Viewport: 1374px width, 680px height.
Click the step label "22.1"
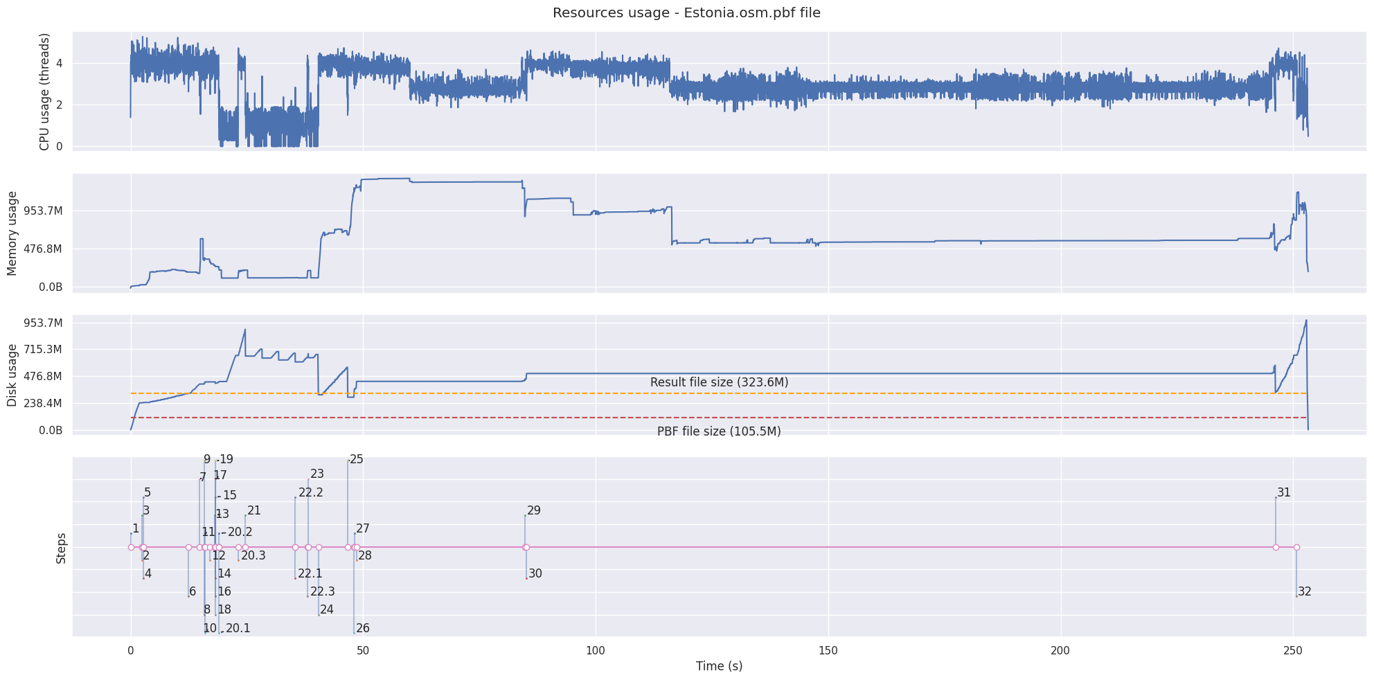point(310,574)
